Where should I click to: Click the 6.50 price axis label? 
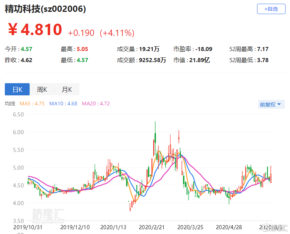(18, 115)
